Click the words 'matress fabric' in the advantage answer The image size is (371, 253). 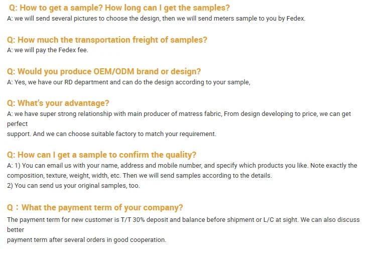click(x=201, y=114)
